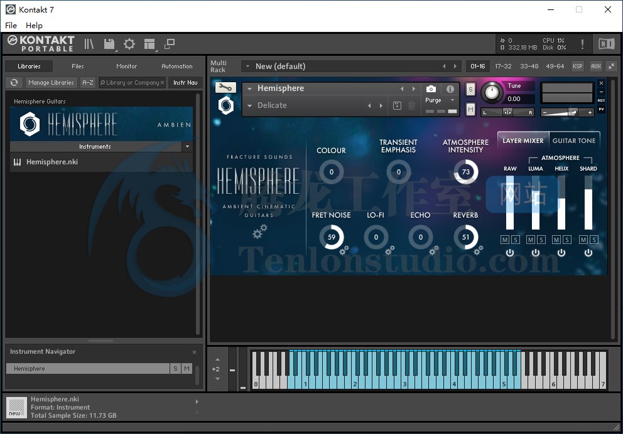Viewport: 623px width, 434px height.
Task: Open the instrument info icon
Action: [450, 89]
